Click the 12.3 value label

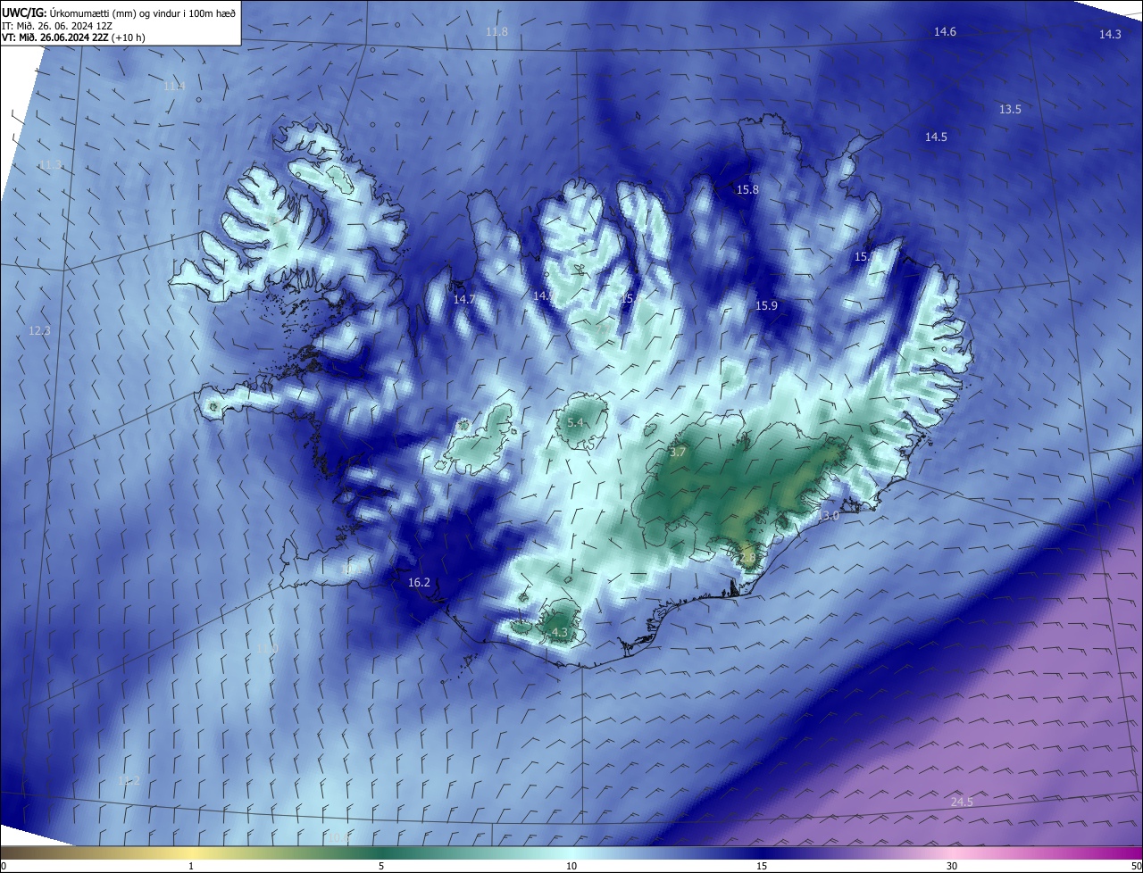pyautogui.click(x=39, y=331)
